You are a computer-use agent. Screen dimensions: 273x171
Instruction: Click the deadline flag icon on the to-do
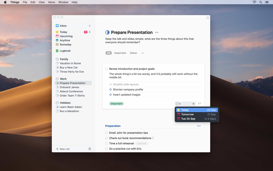(200, 104)
